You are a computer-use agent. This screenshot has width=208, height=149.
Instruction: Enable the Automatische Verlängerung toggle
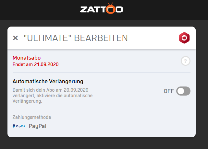pos(183,91)
